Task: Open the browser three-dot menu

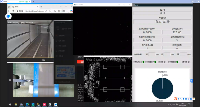Action: pos(67,11)
